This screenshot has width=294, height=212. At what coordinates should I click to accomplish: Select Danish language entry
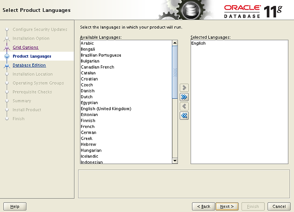click(126, 91)
